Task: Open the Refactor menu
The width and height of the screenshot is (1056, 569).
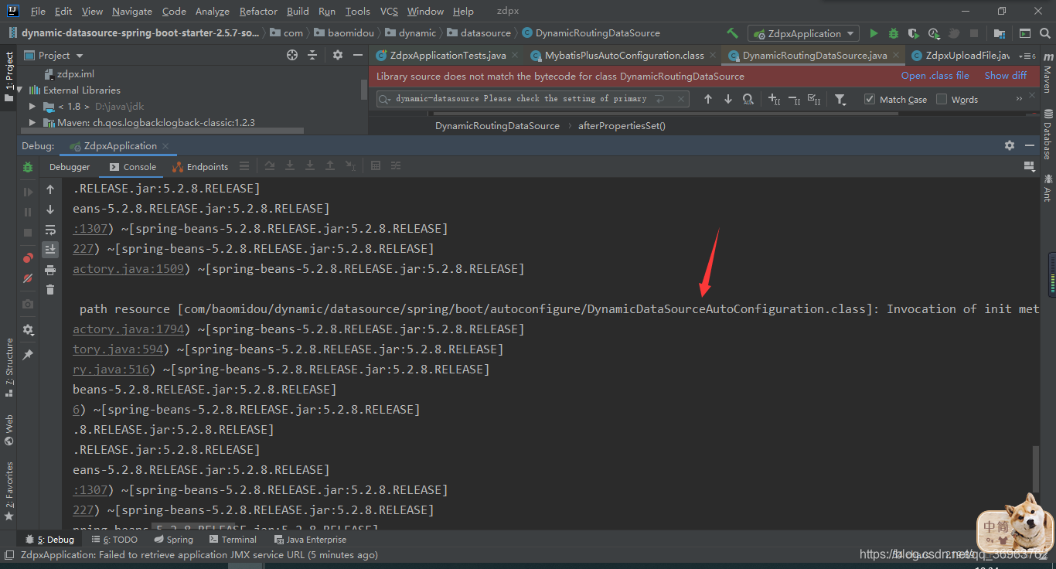Action: [257, 11]
